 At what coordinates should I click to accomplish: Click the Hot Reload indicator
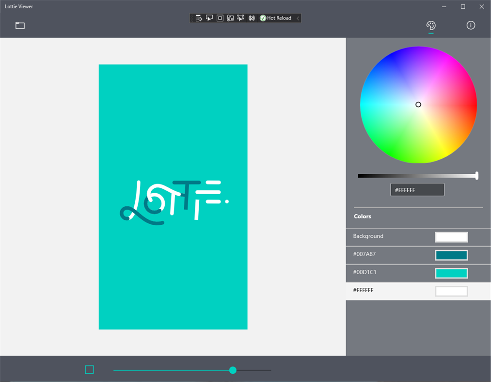pos(276,18)
